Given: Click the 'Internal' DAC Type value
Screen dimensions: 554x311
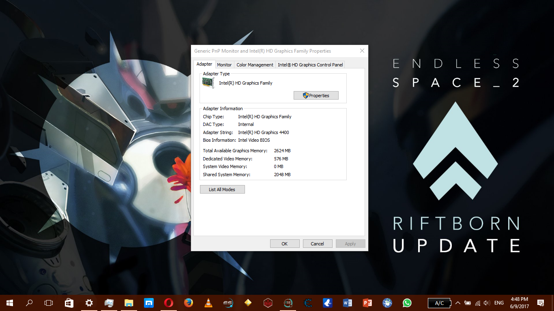Looking at the screenshot, I should [x=246, y=124].
